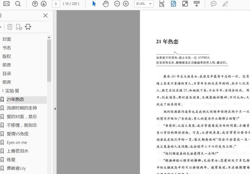Choose the arrow selection tool

click(94, 4)
